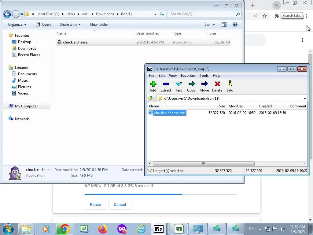The height and width of the screenshot is (235, 313).
Task: Open the 7-Zip File menu
Action: [152, 76]
